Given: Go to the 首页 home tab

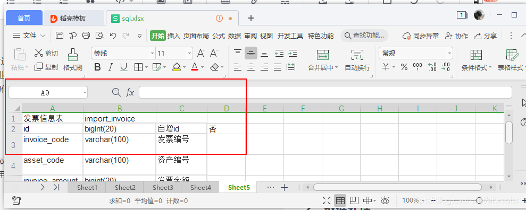Looking at the screenshot, I should click(24, 18).
